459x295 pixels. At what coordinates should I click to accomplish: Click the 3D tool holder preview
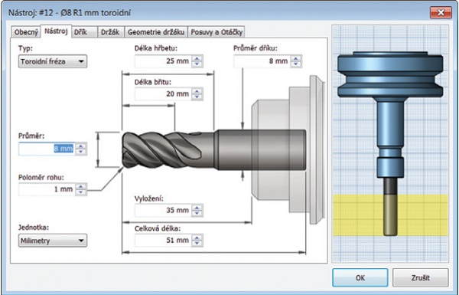click(390, 144)
